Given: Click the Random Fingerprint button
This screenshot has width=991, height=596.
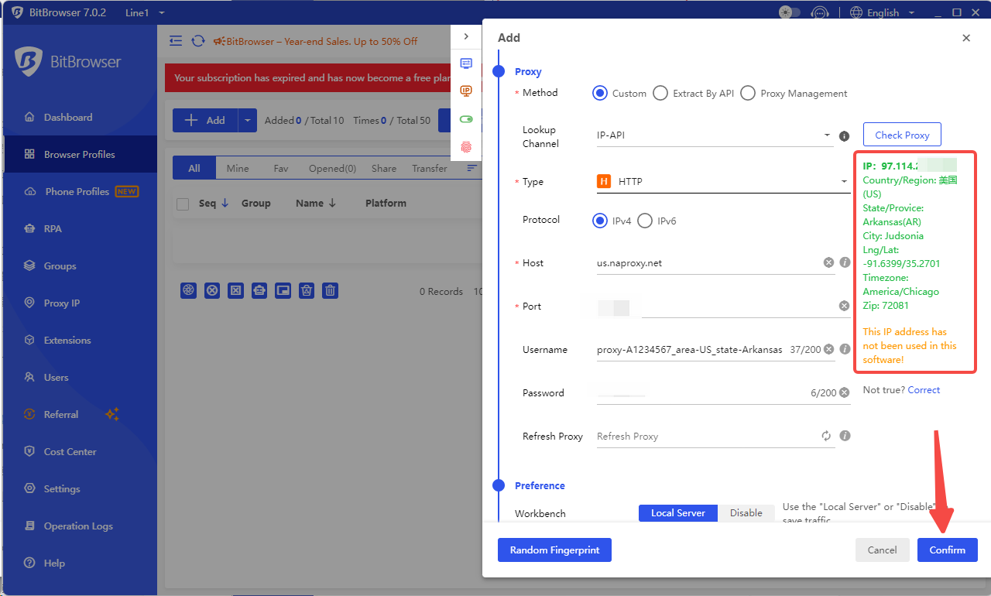Looking at the screenshot, I should pos(554,550).
